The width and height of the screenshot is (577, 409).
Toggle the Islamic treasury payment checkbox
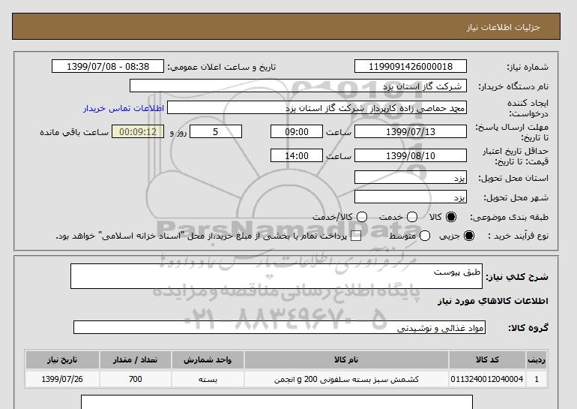click(356, 236)
